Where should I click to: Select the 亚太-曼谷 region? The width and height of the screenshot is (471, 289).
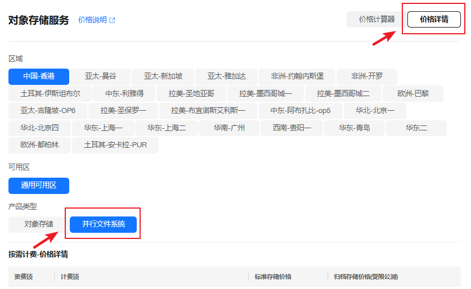(100, 76)
